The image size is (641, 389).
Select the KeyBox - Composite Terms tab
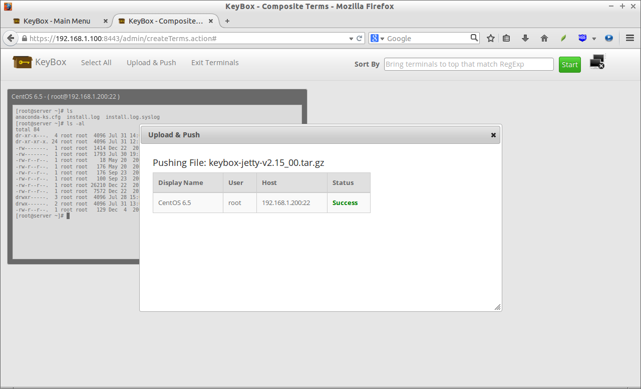166,21
